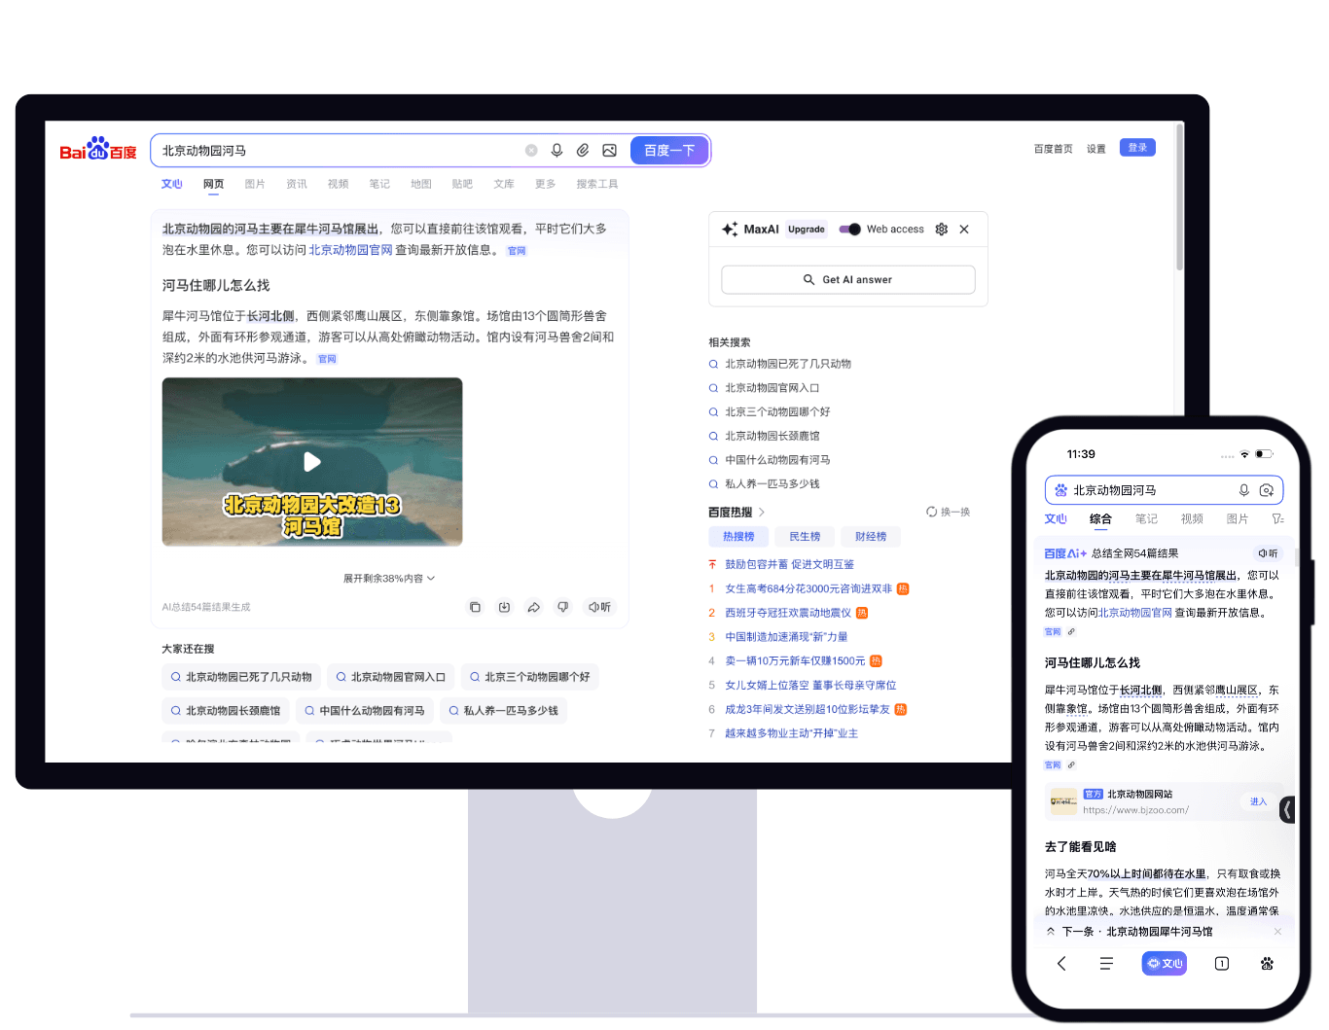Click the Baidu logo on desktop page

click(x=98, y=149)
